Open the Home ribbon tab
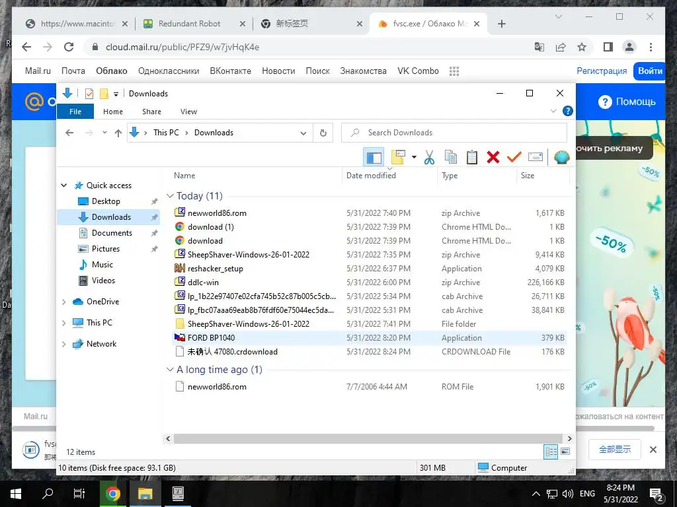 click(x=113, y=112)
